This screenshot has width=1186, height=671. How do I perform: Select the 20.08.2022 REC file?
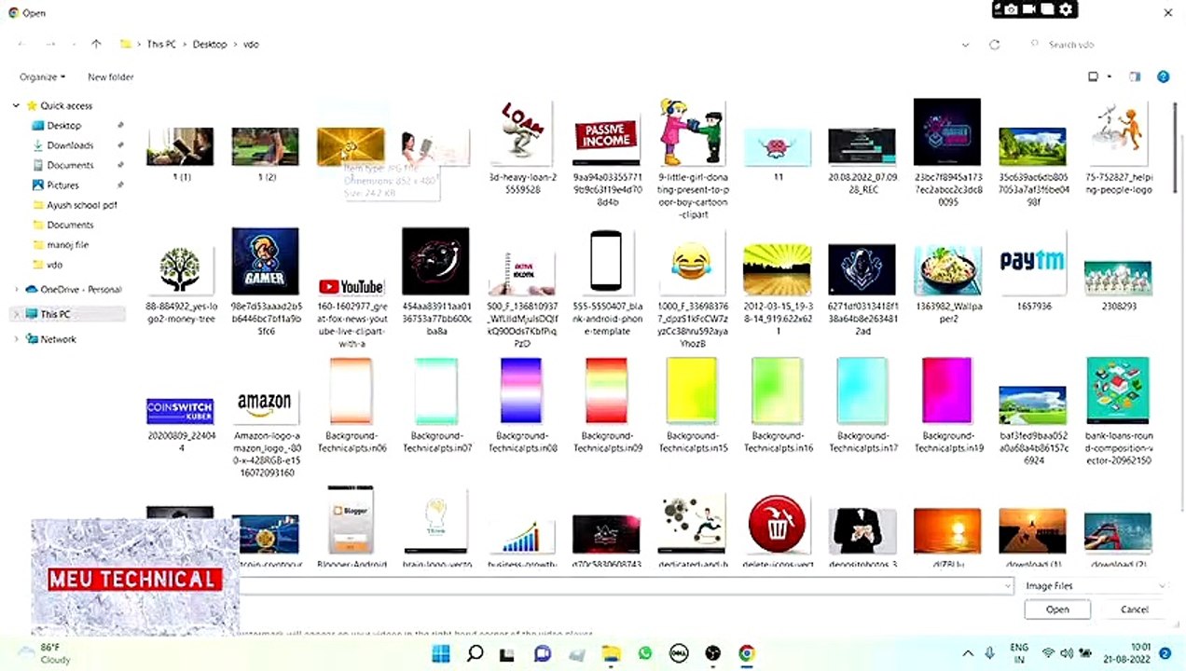[x=862, y=147]
